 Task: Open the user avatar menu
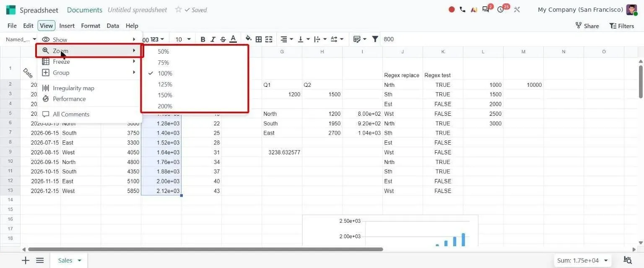631,9
